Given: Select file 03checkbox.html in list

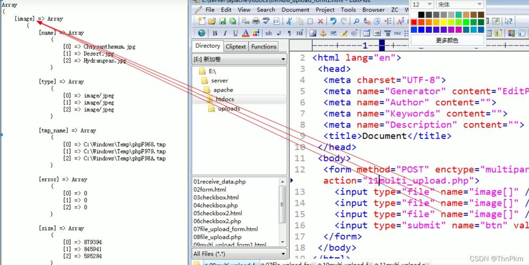Looking at the screenshot, I should (216, 197).
